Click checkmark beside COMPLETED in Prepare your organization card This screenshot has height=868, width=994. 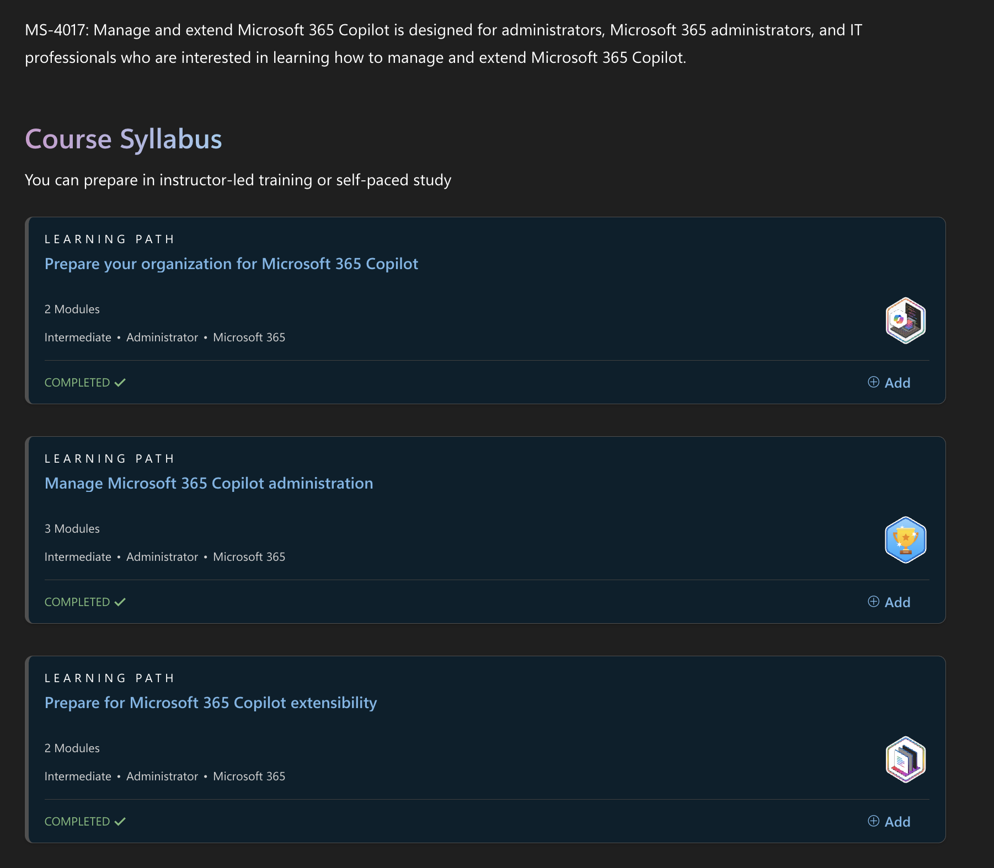pos(120,383)
